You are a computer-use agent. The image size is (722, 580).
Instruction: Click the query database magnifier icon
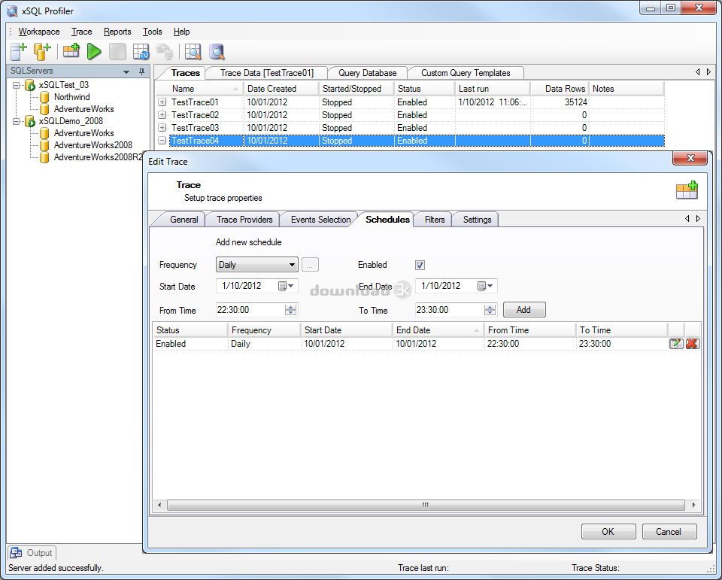click(217, 52)
